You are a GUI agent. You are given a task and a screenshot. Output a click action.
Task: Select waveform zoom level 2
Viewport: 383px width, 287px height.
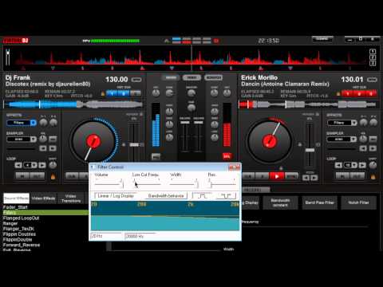373,57
